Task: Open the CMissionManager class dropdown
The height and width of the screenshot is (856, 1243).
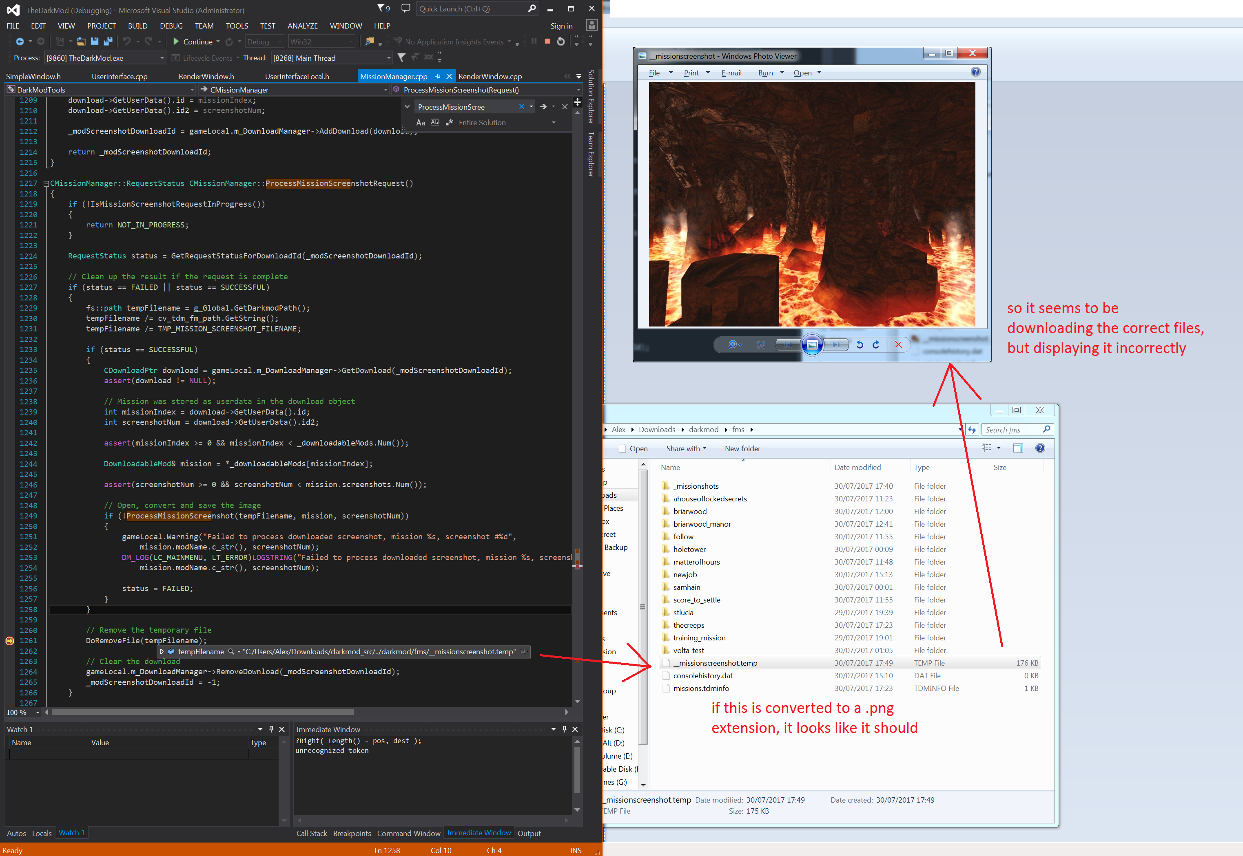Action: pos(294,90)
